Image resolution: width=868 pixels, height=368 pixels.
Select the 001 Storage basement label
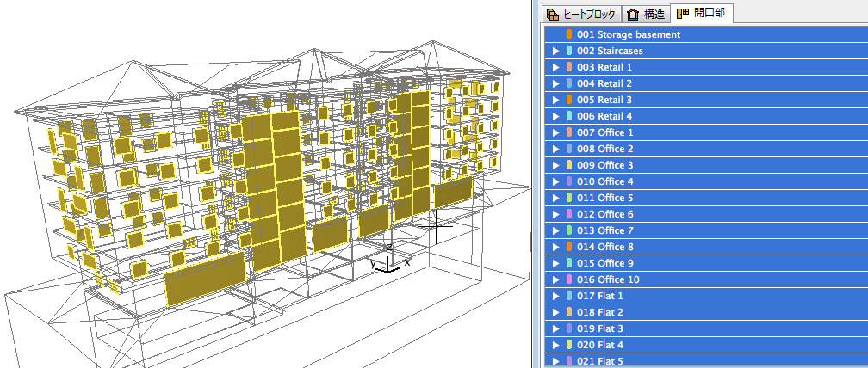[x=629, y=34]
